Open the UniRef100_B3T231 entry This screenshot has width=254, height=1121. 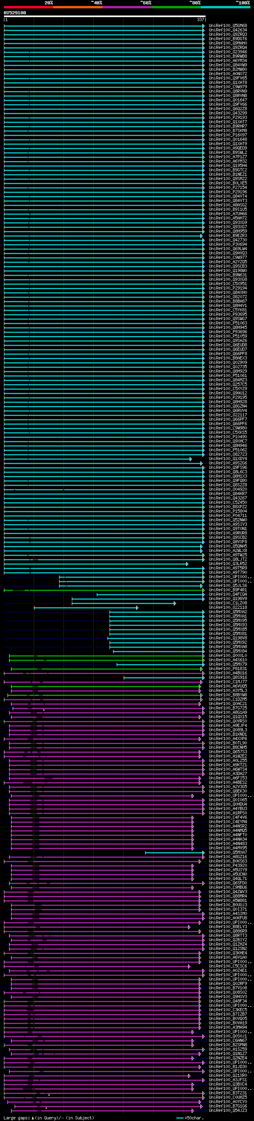[227, 1093]
